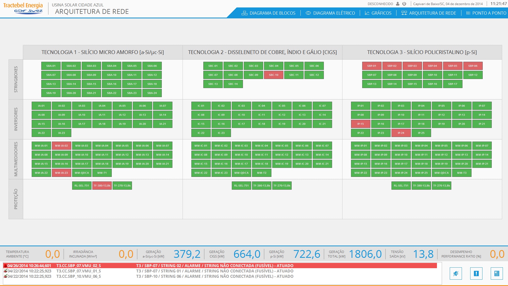Open the MM-T3 multimeter
The image size is (508, 286).
(462, 173)
